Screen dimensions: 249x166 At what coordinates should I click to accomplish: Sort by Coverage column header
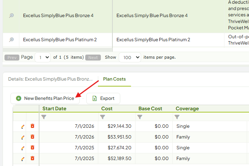[187, 109]
